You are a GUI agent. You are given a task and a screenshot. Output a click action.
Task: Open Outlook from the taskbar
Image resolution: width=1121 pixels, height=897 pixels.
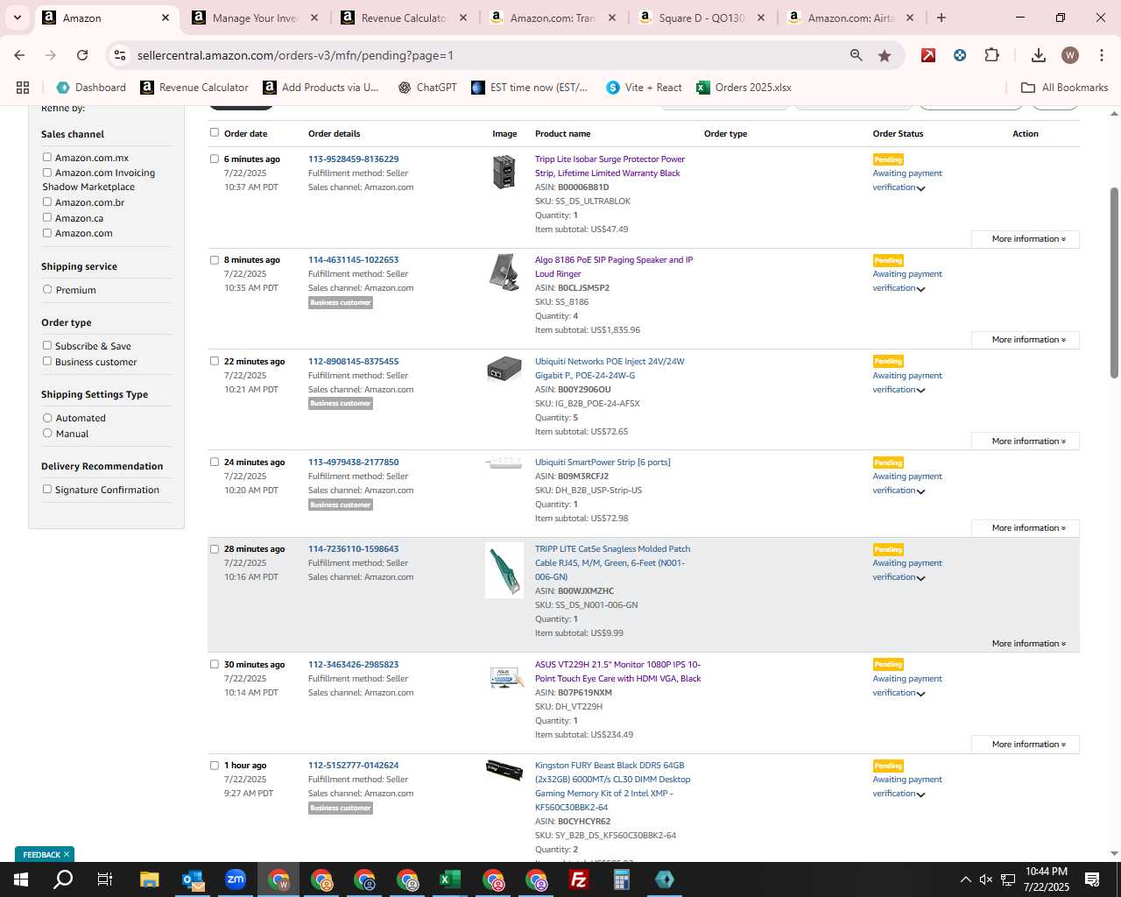193,879
